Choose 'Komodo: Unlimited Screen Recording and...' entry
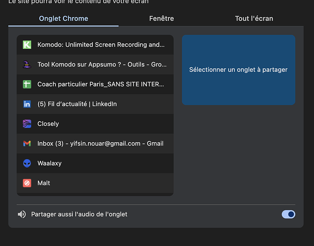 click(x=95, y=45)
